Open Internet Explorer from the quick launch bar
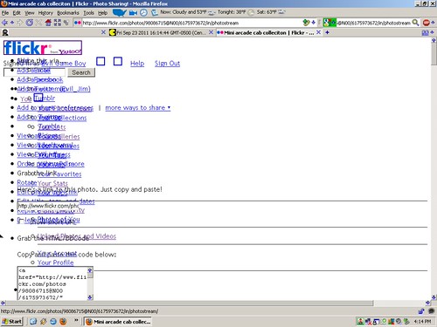Screen dimensions: 437x327 pos(53,322)
